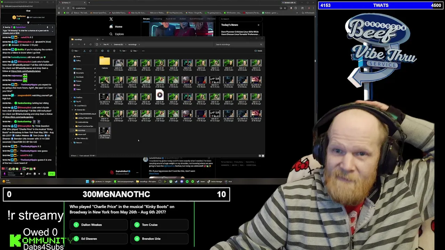Click the Home link on X sidebar
Screen dimensions: 445x250
click(x=119, y=26)
